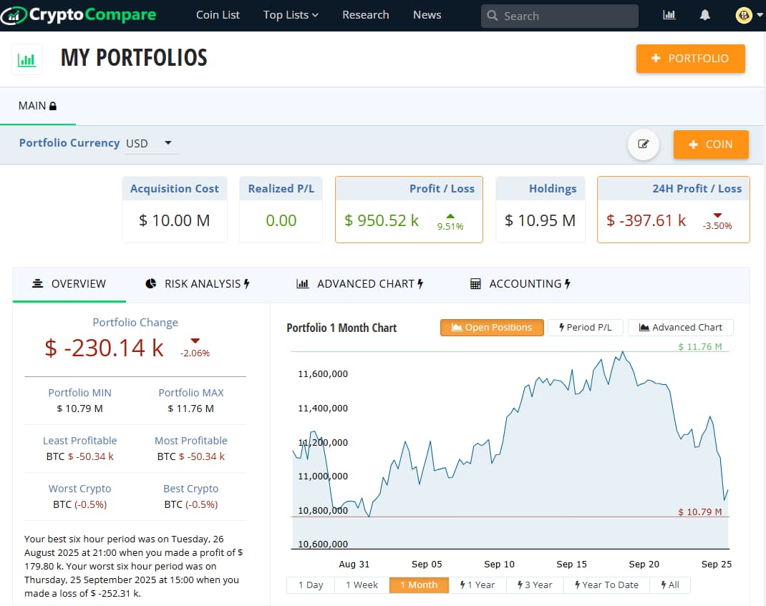The image size is (766, 606).
Task: Switch to the Risk Analysis tab
Action: tap(197, 284)
